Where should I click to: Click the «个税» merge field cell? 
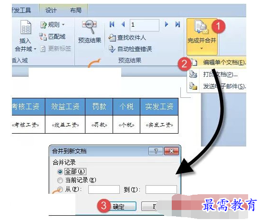pyautogui.click(x=126, y=125)
